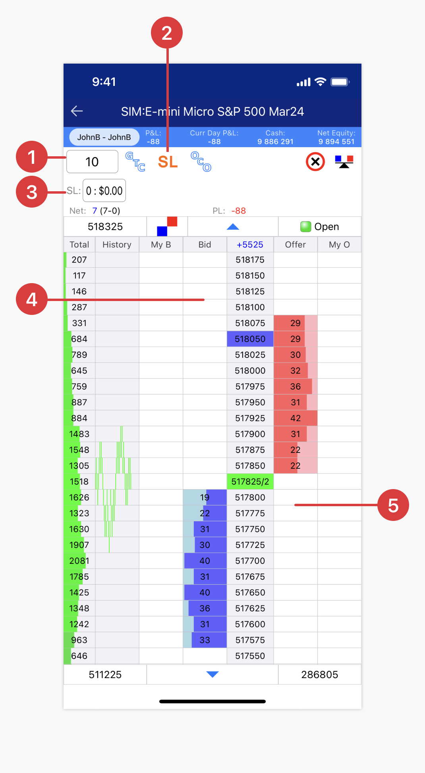425x773 pixels.
Task: Tap the back arrow in header
Action: (77, 111)
